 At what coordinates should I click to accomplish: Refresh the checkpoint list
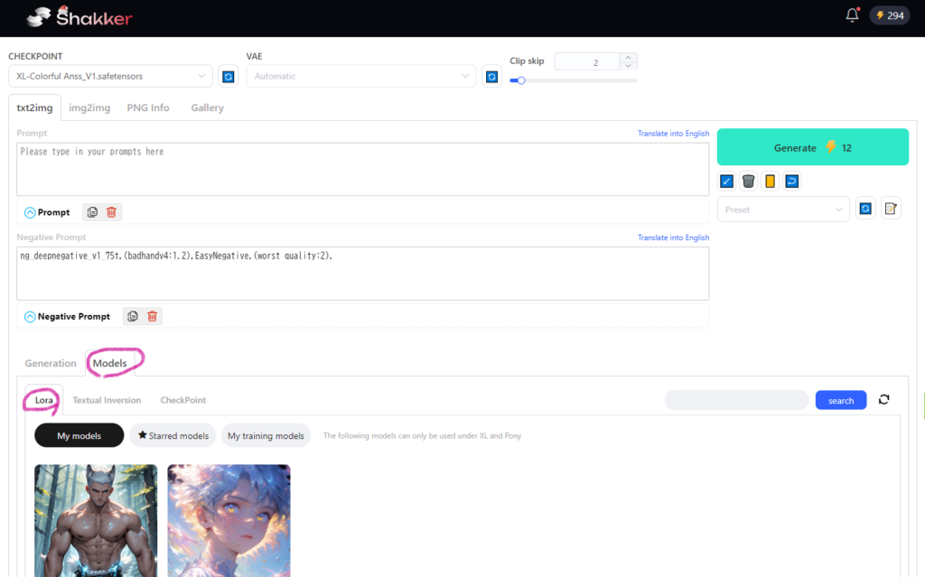229,77
